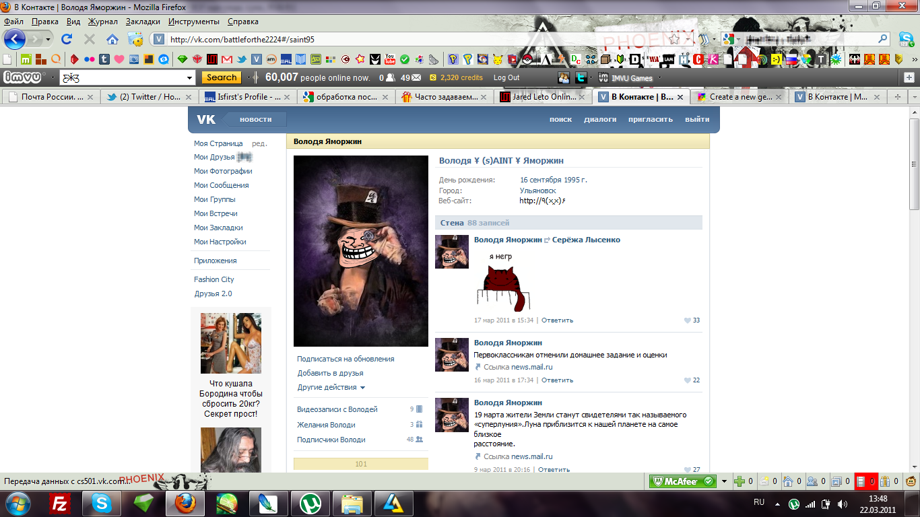This screenshot has height=517, width=920.
Task: Open uTorrent from the taskbar
Action: click(310, 503)
